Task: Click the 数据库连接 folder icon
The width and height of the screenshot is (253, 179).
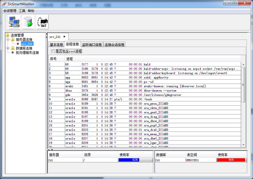Action: (x=13, y=48)
